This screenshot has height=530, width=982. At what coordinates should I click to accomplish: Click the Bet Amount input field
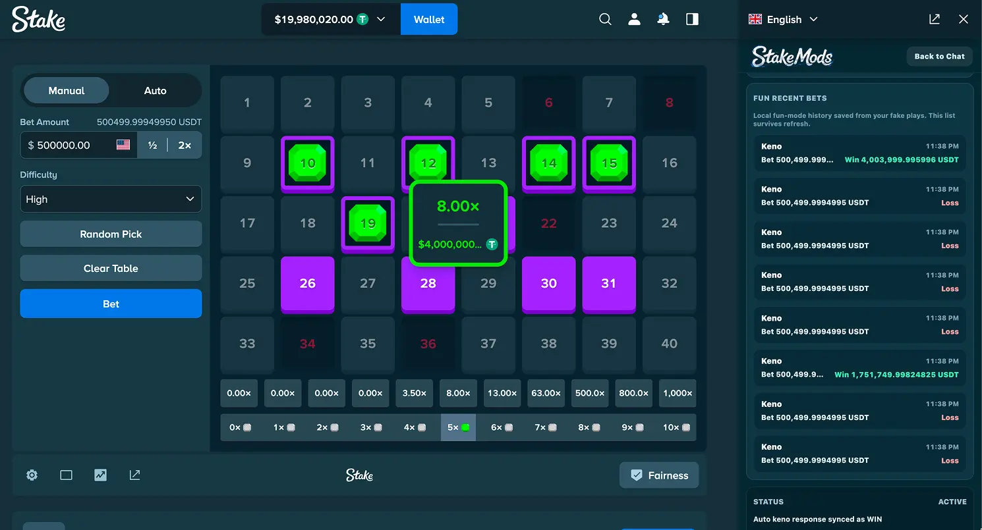click(79, 145)
